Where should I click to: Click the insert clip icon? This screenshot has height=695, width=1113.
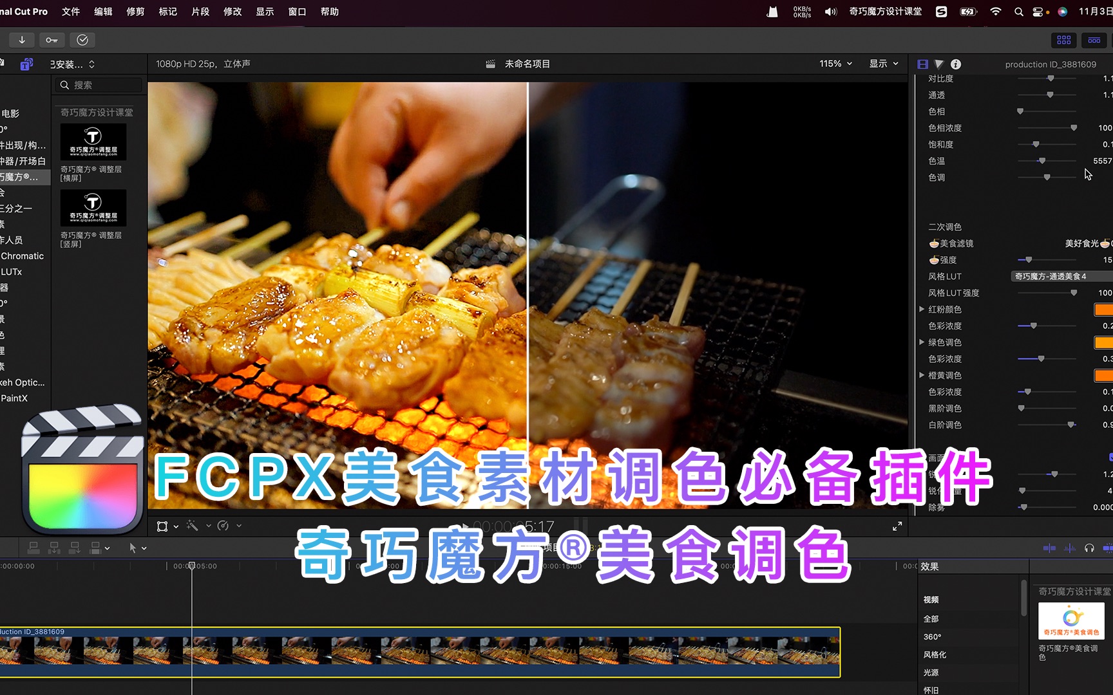pyautogui.click(x=54, y=548)
